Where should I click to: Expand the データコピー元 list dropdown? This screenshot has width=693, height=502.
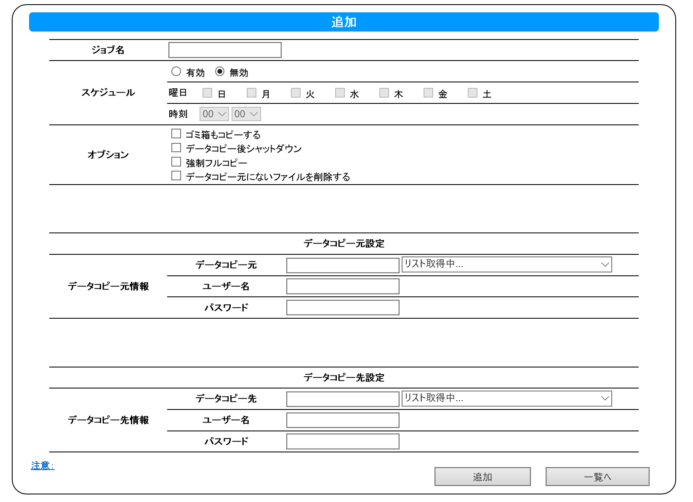(x=506, y=264)
